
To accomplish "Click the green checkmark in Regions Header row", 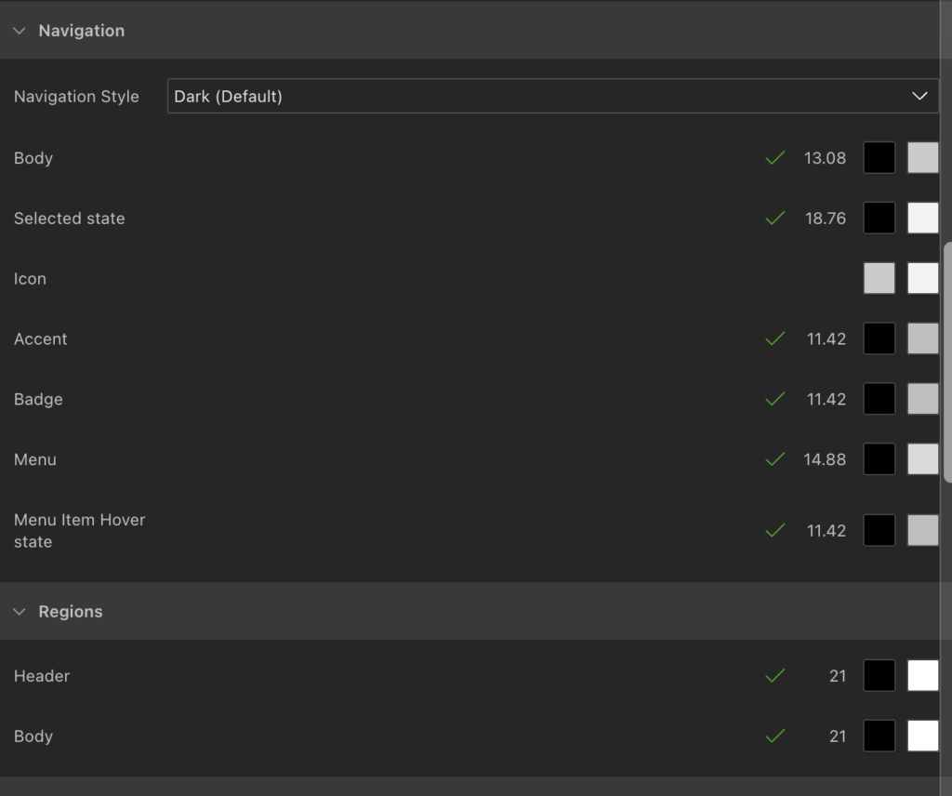I will click(774, 676).
